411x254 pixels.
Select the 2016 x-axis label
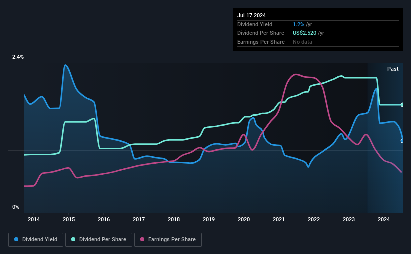[104, 219]
